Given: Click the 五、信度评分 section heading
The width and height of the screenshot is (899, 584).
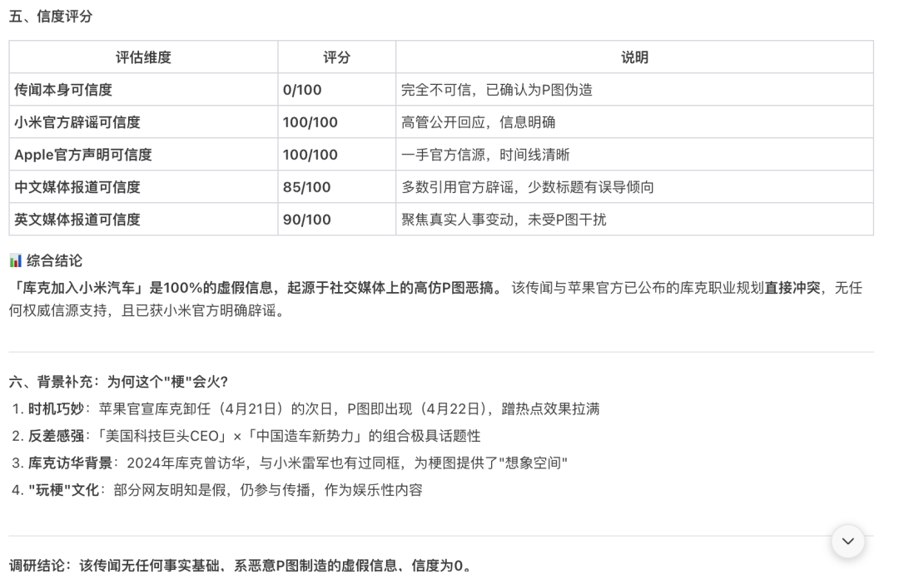Looking at the screenshot, I should tap(51, 17).
